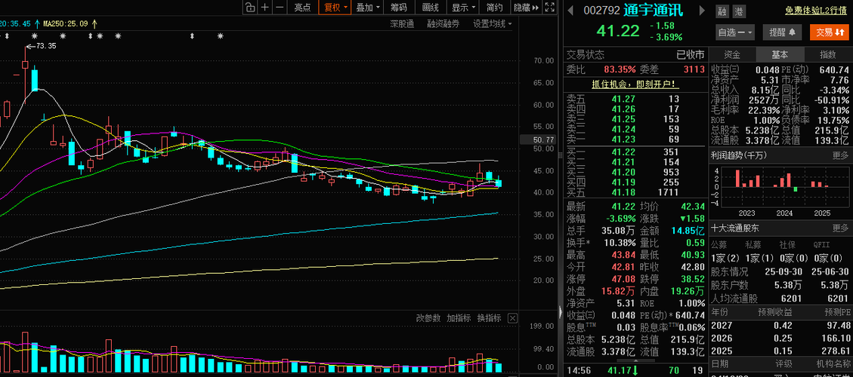Screen dimensions: 853x377
Task: Select the 买五 bid price 41.18
Action: point(623,192)
